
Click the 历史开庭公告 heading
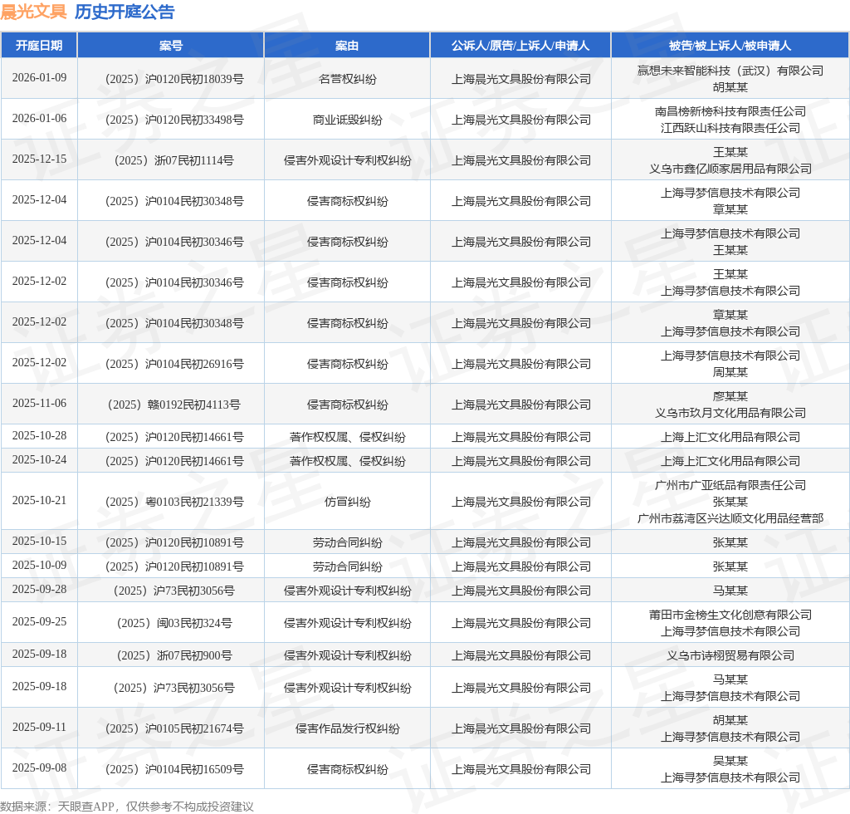coord(125,12)
